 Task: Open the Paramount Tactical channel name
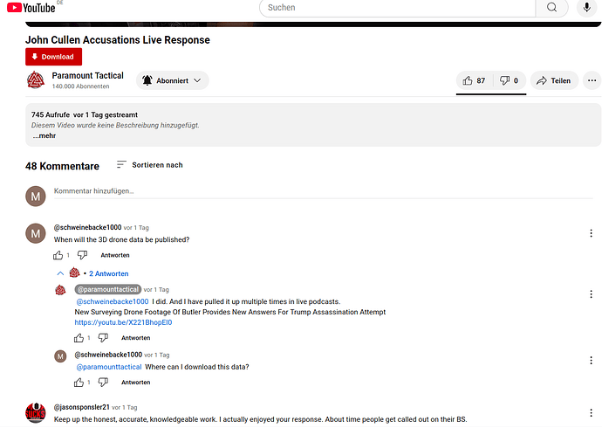coord(88,75)
